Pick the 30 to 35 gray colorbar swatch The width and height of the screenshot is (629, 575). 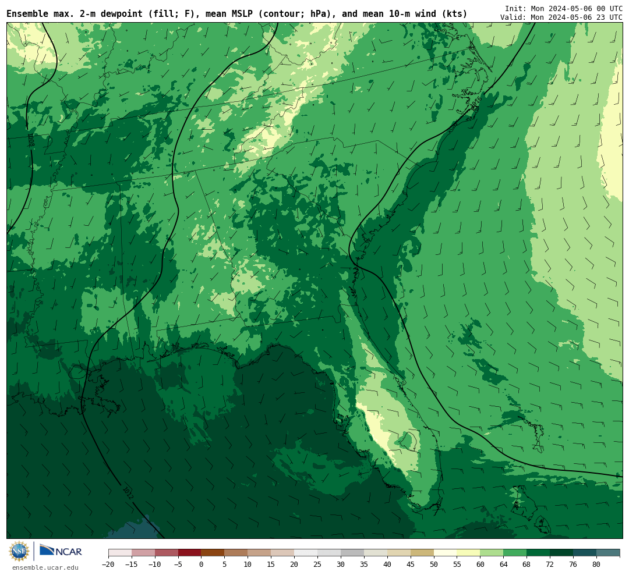[x=352, y=553]
